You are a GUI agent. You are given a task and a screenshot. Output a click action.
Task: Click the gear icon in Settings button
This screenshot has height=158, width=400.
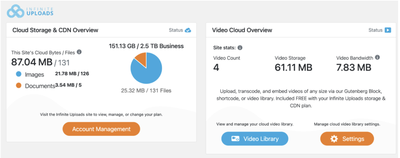pyautogui.click(x=334, y=139)
